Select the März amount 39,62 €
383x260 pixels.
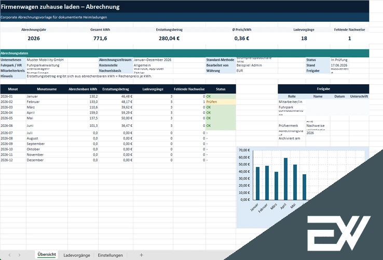116,107
